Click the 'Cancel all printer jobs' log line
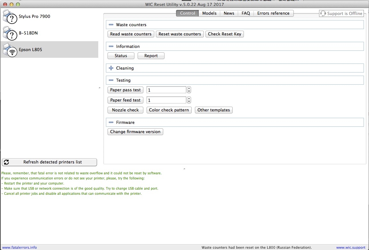 tap(72, 194)
